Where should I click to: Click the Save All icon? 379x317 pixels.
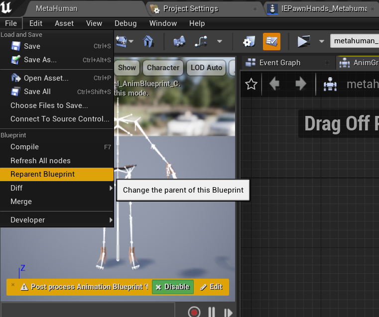[x=16, y=92]
